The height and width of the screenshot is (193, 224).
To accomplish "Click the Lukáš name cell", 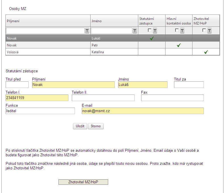I will coord(114,38).
